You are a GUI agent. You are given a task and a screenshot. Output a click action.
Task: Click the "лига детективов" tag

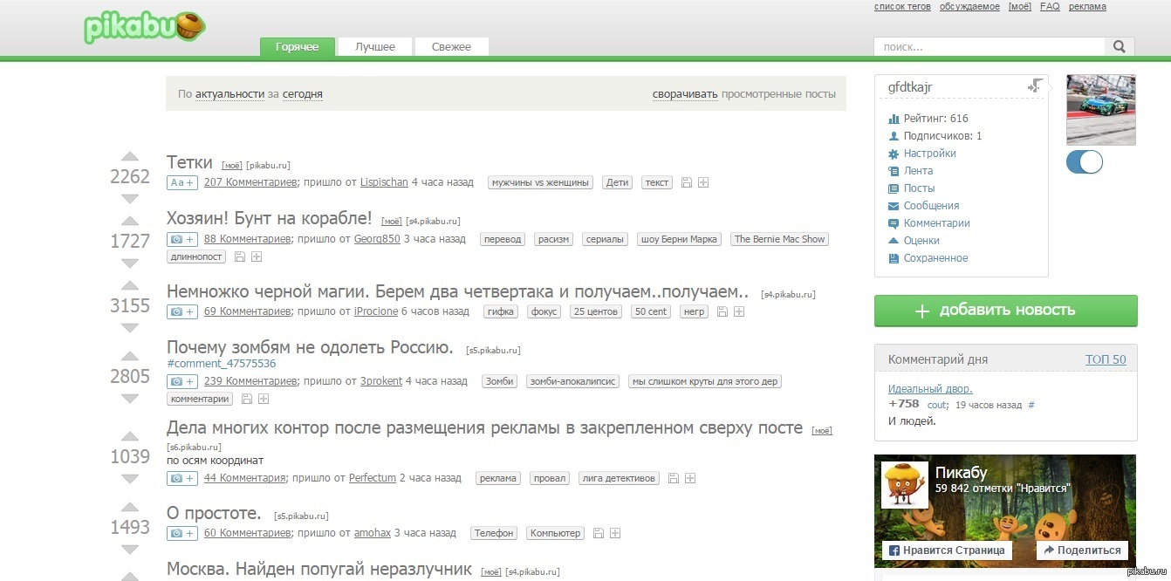pyautogui.click(x=619, y=478)
